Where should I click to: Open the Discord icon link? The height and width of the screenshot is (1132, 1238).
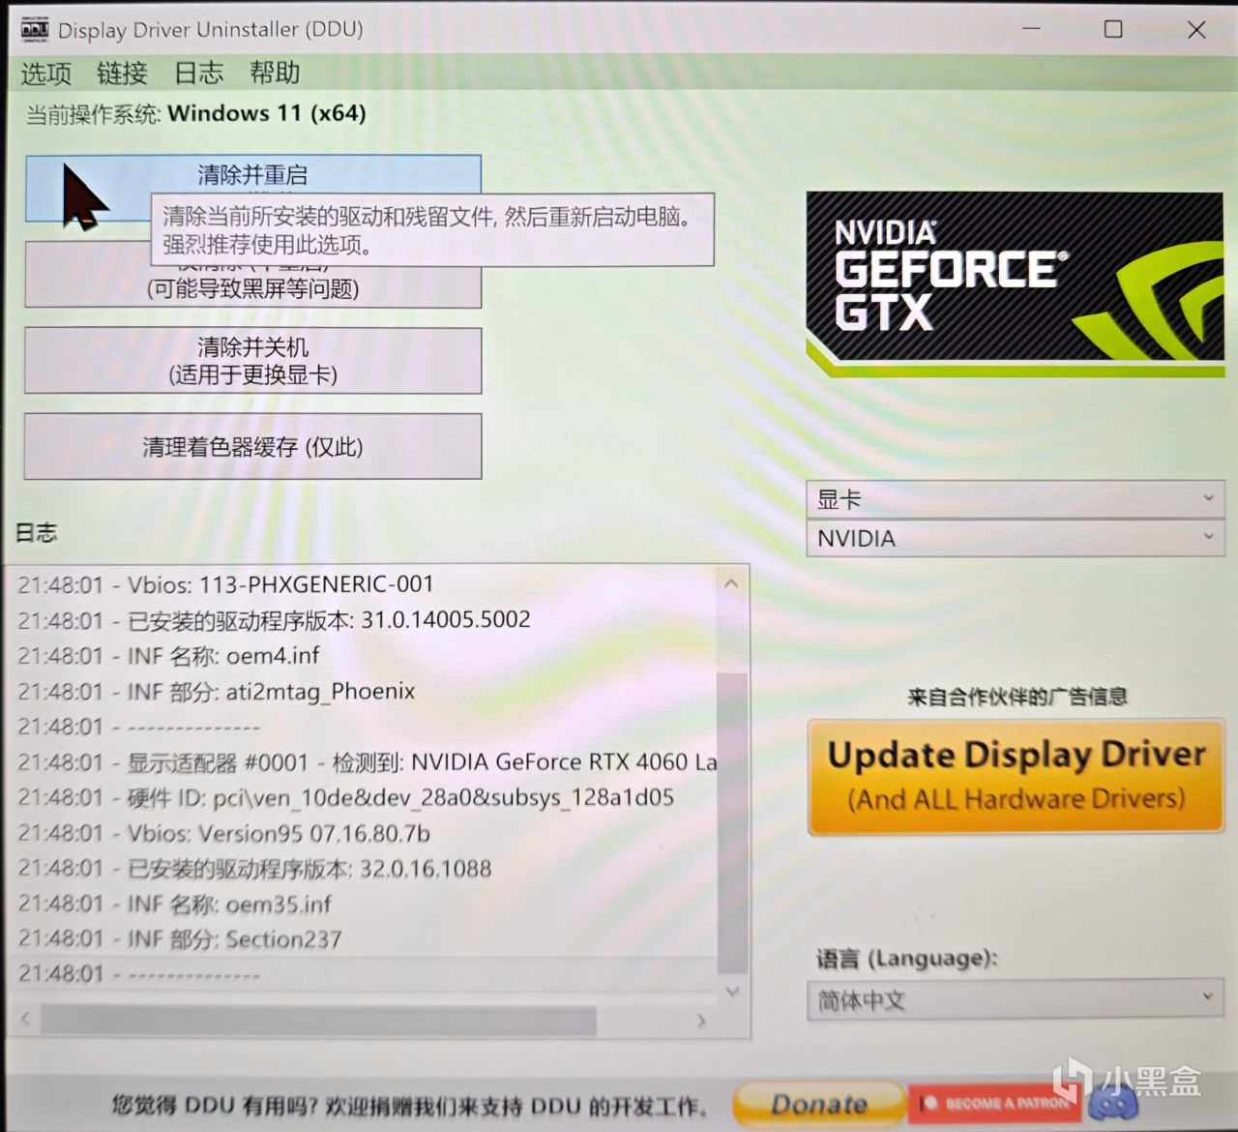(1112, 1103)
